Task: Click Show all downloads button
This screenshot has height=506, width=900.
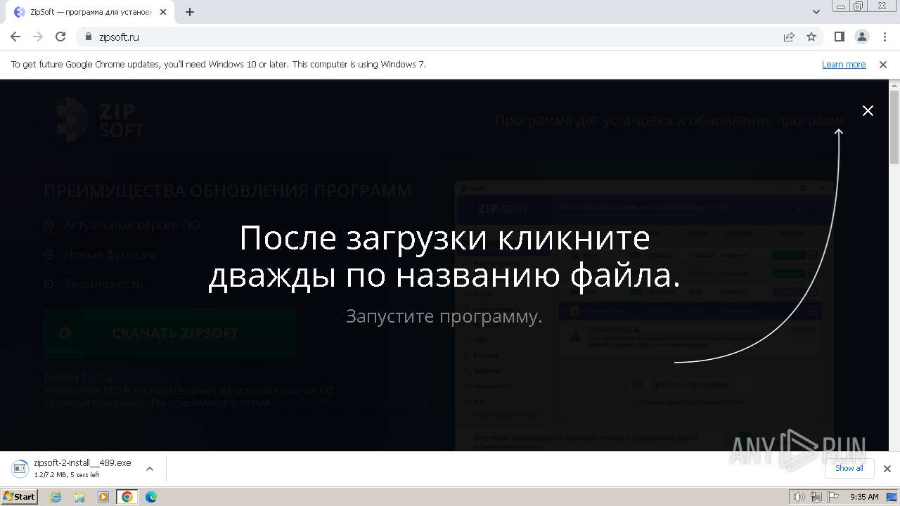Action: (849, 468)
